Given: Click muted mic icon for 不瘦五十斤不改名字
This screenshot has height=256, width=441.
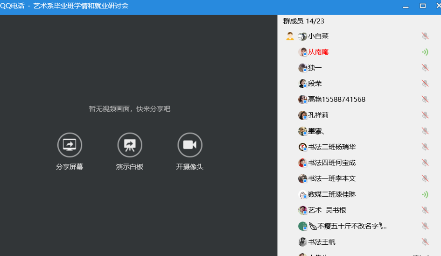Looking at the screenshot, I should (425, 226).
